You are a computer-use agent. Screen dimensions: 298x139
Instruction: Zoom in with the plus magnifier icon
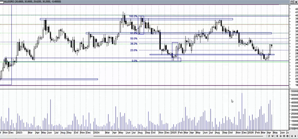coord(287,136)
